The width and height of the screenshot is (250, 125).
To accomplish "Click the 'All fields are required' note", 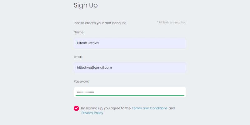I will click(172, 22).
